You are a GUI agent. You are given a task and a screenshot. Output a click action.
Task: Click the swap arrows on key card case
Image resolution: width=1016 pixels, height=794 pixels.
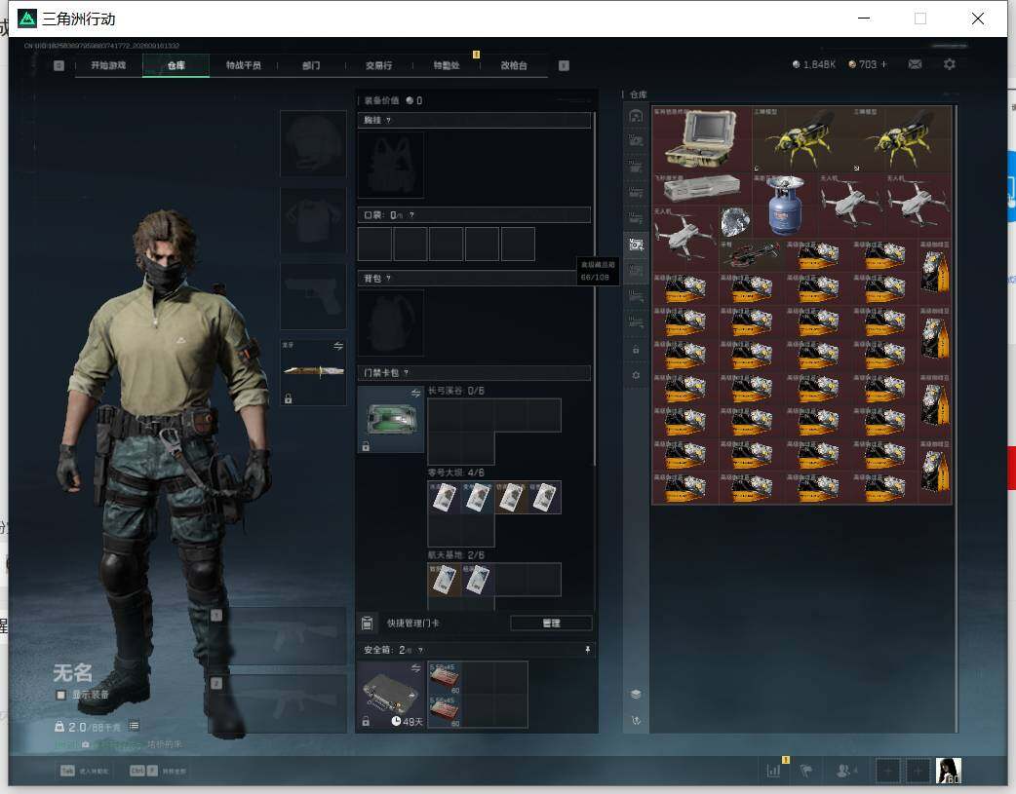tap(415, 394)
